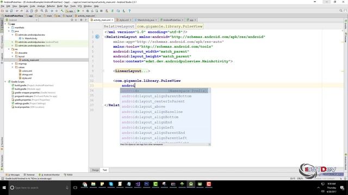This screenshot has width=348, height=195.
Task: Expand the mipmap folder
Action: tap(13, 64)
